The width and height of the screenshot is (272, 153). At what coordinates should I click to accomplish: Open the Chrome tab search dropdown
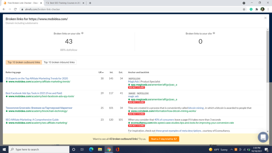click(x=244, y=3)
